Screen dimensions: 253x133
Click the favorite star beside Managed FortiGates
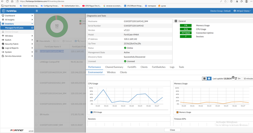(32, 28)
